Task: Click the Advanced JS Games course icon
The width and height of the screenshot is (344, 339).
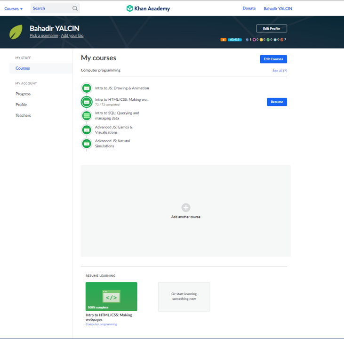Action: click(x=87, y=130)
